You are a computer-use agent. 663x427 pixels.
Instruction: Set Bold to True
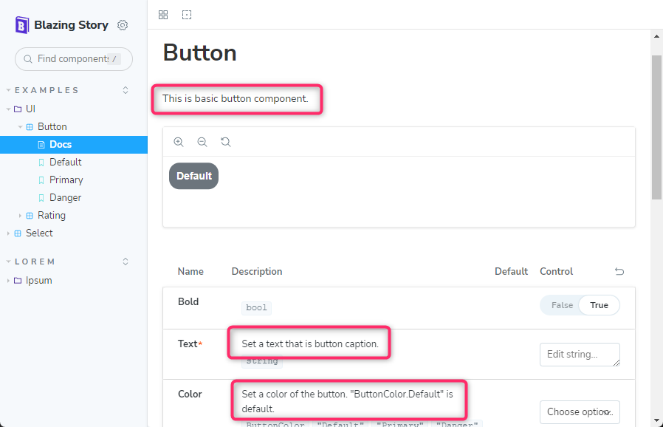click(599, 305)
